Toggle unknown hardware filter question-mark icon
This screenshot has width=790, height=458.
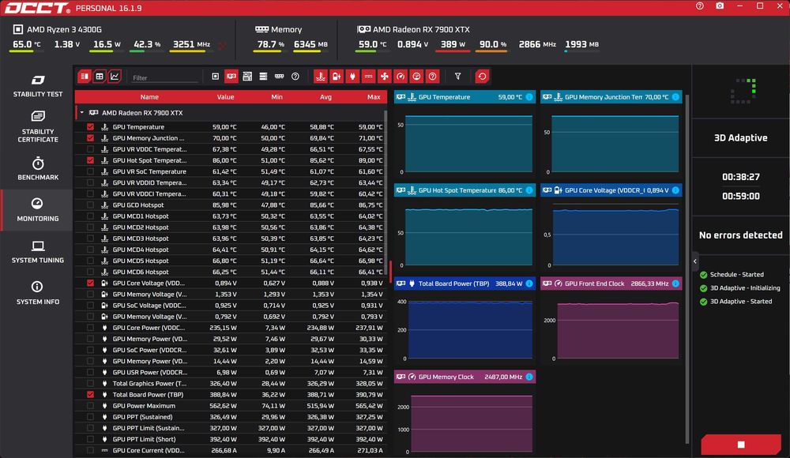[295, 77]
